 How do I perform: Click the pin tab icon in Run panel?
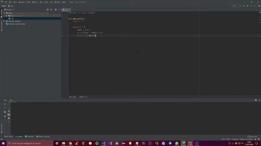click(x=5, y=116)
